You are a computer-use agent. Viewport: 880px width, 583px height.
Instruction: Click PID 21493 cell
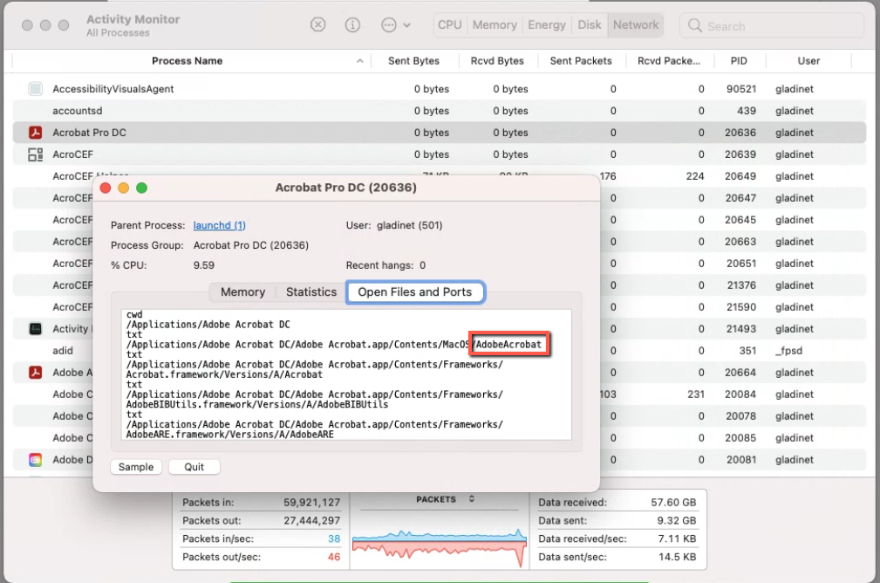pos(740,328)
